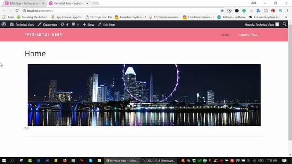Open the New content menu
The width and height of the screenshot is (292, 164).
(x=88, y=24)
